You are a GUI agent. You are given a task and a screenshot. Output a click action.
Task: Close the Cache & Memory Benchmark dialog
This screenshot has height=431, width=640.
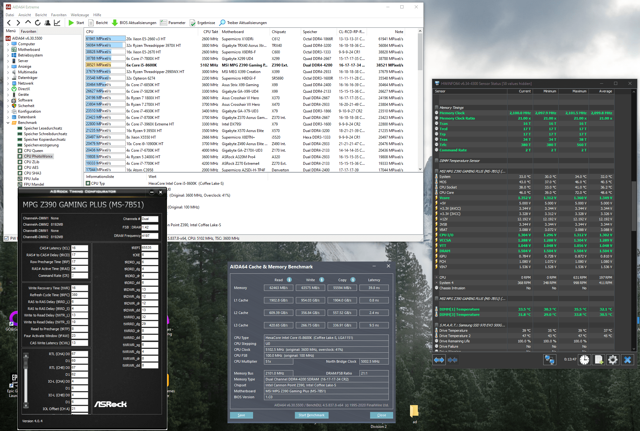(x=381, y=415)
